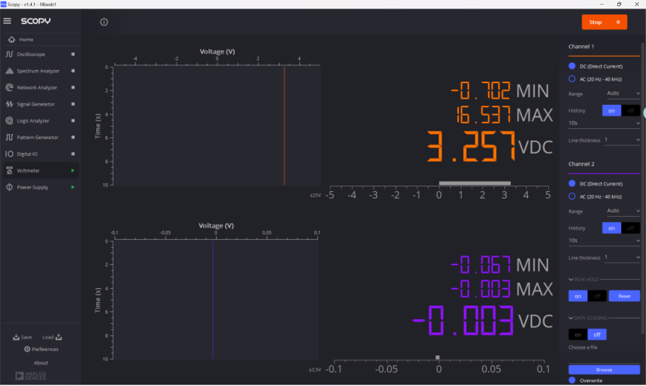This screenshot has width=646, height=386.
Task: Start Oscilloscope with its run square
Action: 73,54
